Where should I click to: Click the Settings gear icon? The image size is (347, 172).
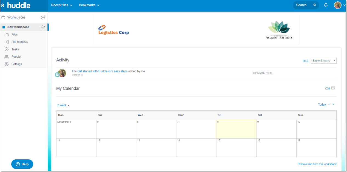(7, 64)
